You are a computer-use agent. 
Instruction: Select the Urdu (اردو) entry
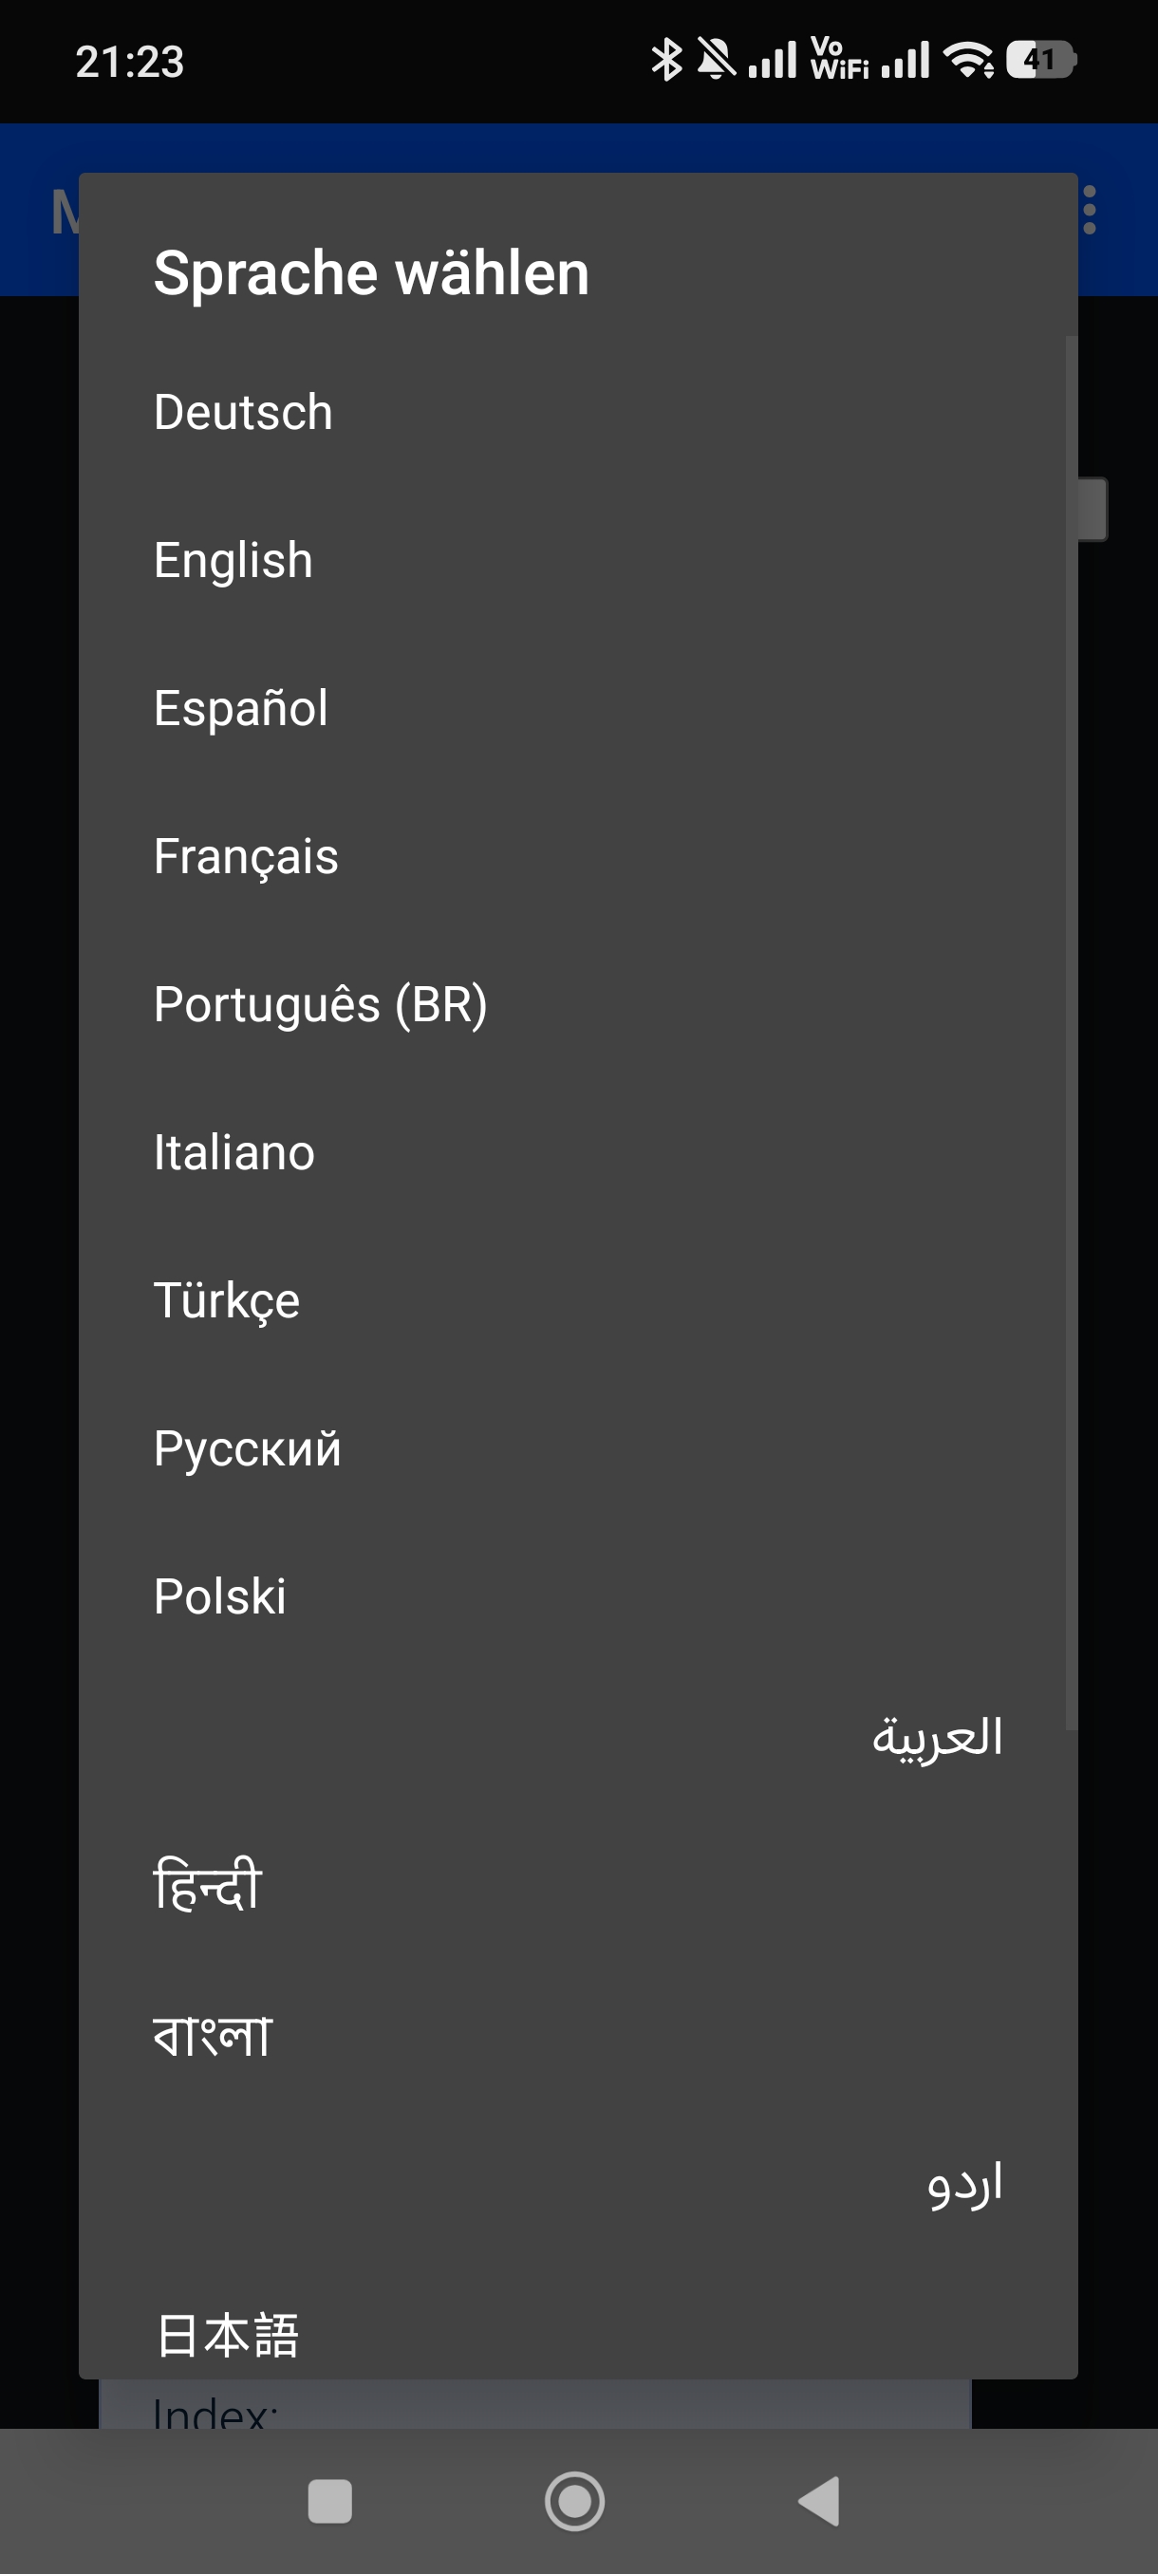point(964,2183)
